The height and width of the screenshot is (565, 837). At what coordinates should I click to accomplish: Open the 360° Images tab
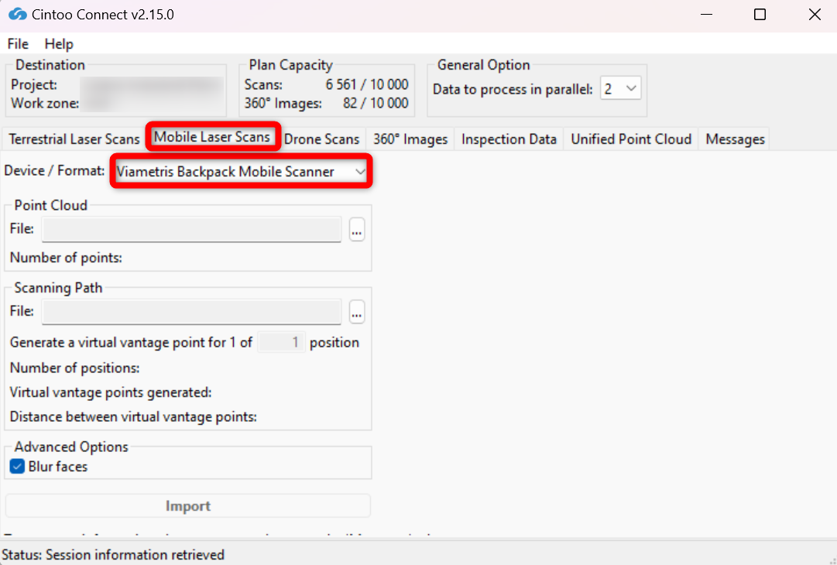[x=410, y=139]
